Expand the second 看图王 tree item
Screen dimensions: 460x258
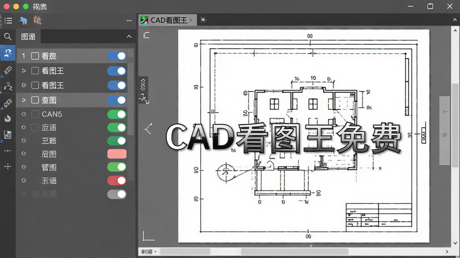pyautogui.click(x=24, y=86)
